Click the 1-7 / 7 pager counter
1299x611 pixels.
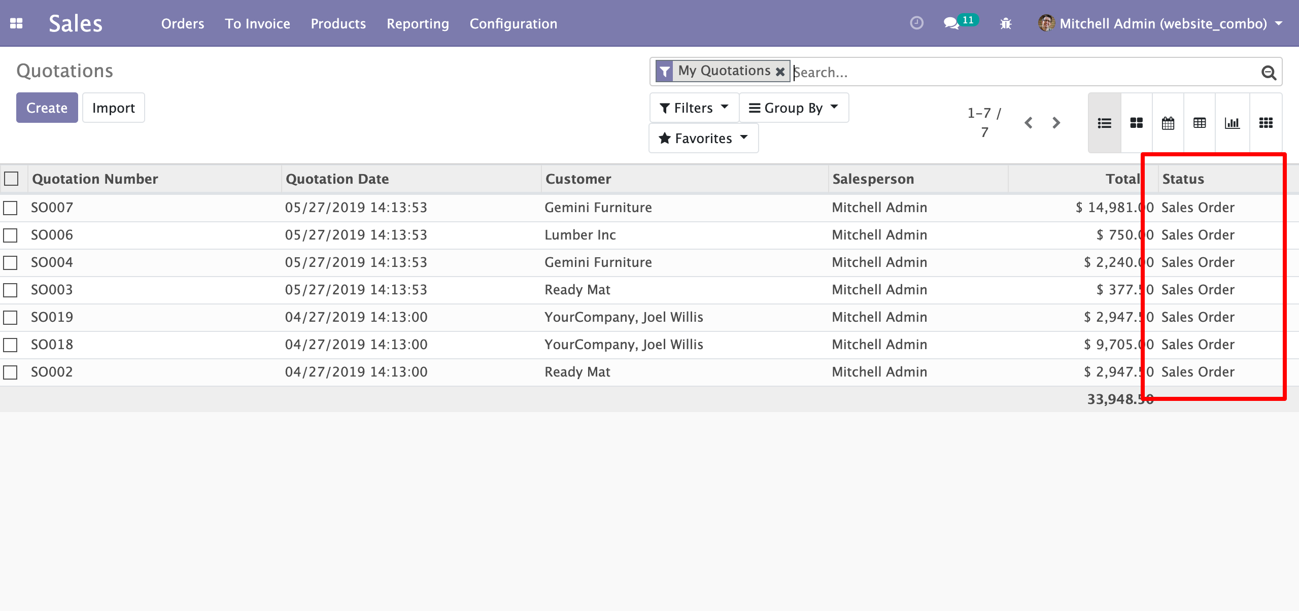984,122
